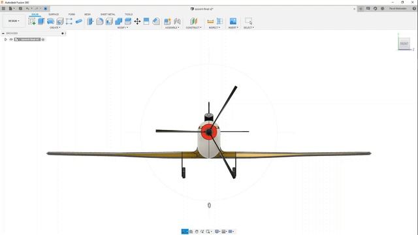Select the Revolve tool
418x235 pixels.
pos(50,21)
